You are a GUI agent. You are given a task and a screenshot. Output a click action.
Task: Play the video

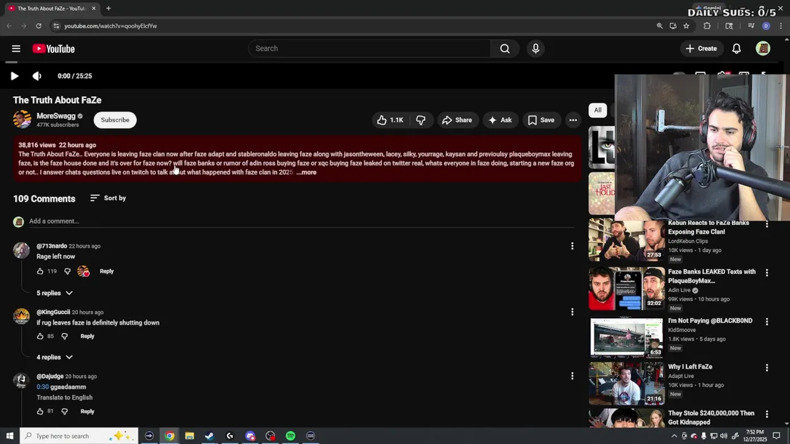(14, 76)
